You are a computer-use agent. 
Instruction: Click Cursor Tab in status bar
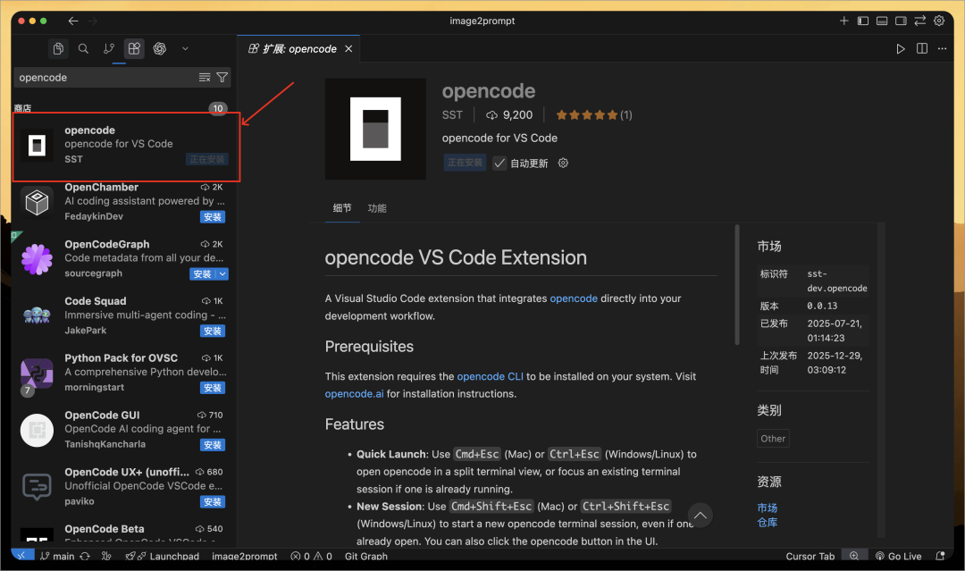tap(810, 556)
